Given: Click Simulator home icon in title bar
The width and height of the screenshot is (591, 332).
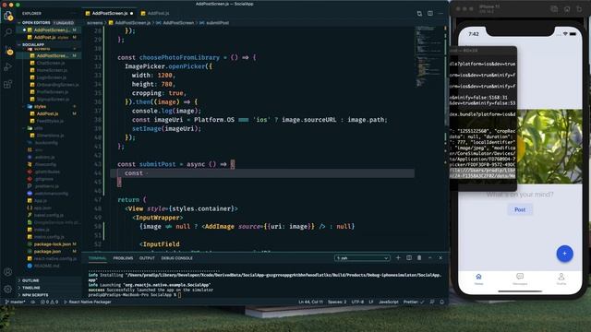Looking at the screenshot, I should click(x=566, y=8).
